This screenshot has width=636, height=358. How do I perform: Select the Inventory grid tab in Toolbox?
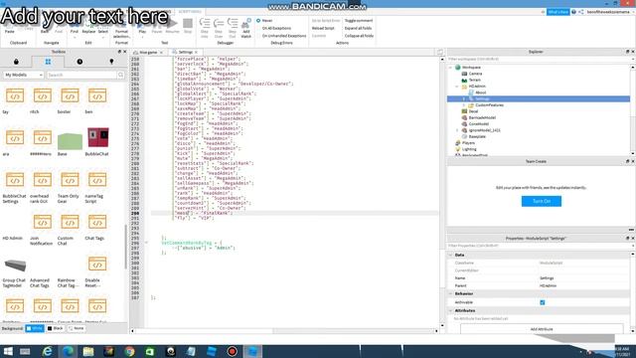point(48,62)
